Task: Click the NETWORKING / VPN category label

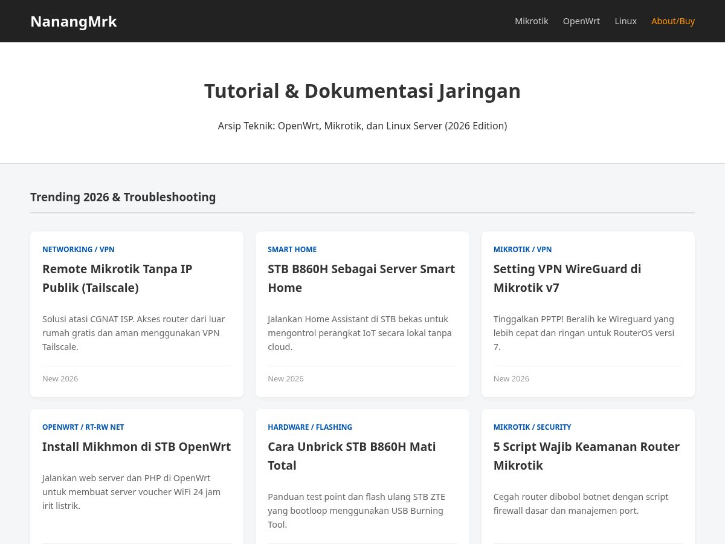Action: click(x=79, y=249)
